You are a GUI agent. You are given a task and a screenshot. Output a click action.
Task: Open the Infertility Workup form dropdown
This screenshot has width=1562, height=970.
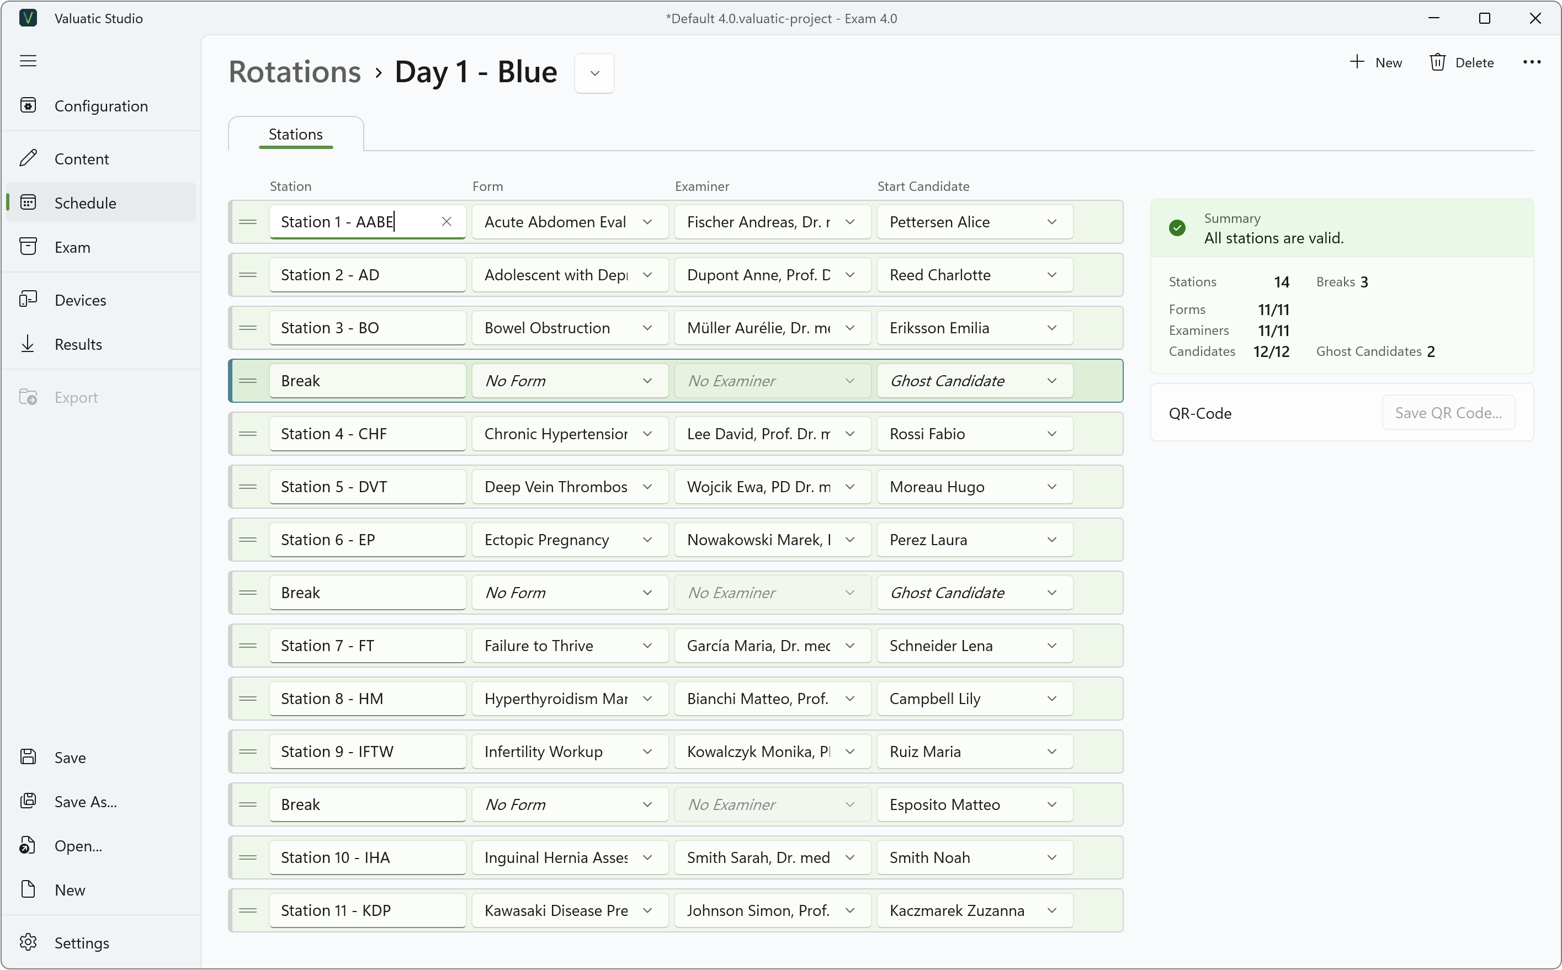(x=570, y=752)
